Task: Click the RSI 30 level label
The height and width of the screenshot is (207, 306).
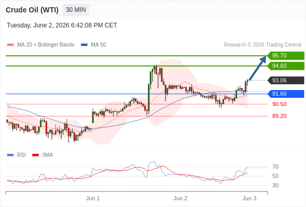Action: (x=275, y=185)
